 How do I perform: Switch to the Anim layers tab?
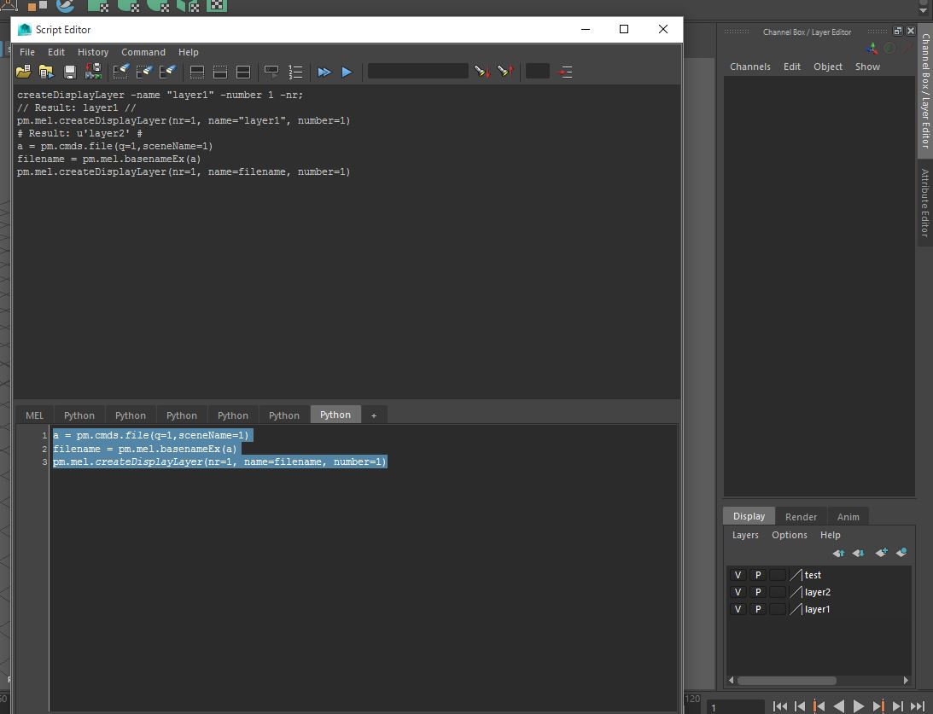[x=848, y=517]
